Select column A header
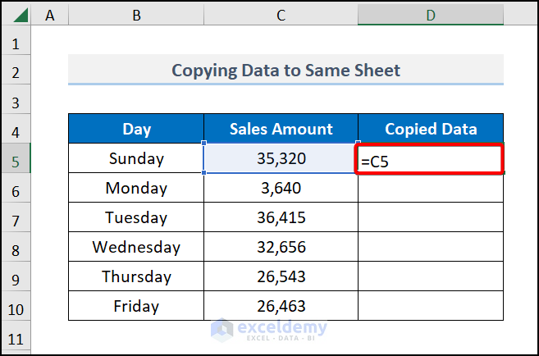Viewport: 539px width, 356px height. coord(50,15)
